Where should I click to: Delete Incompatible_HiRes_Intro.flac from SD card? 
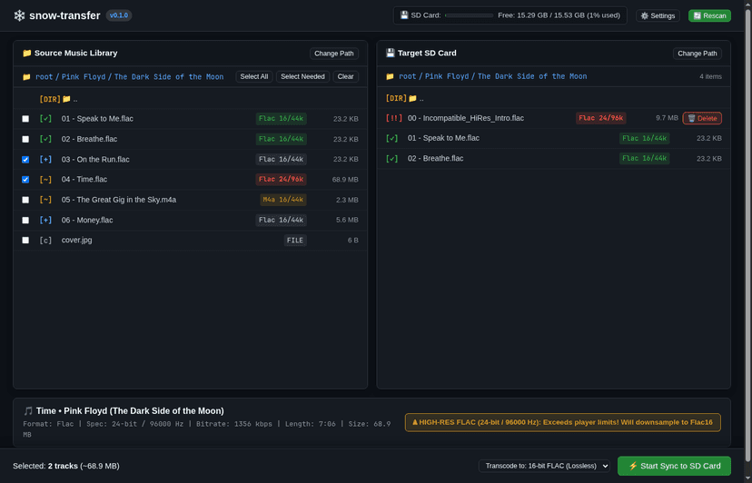(x=702, y=118)
